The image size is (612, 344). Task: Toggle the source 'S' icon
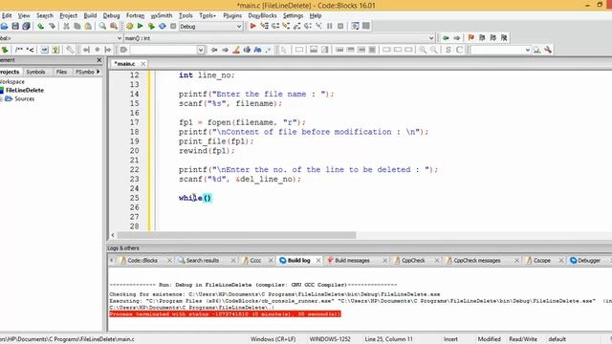(x=448, y=50)
